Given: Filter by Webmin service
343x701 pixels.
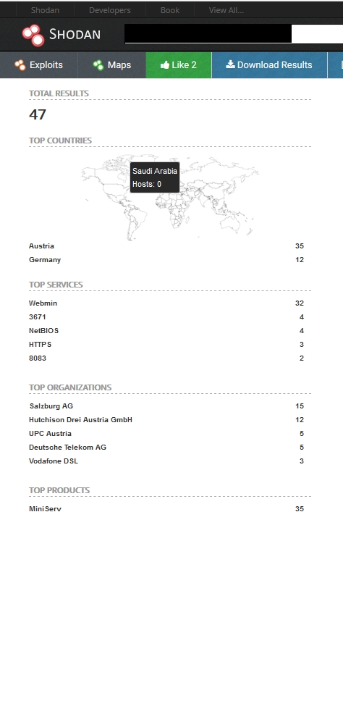Looking at the screenshot, I should pyautogui.click(x=43, y=303).
